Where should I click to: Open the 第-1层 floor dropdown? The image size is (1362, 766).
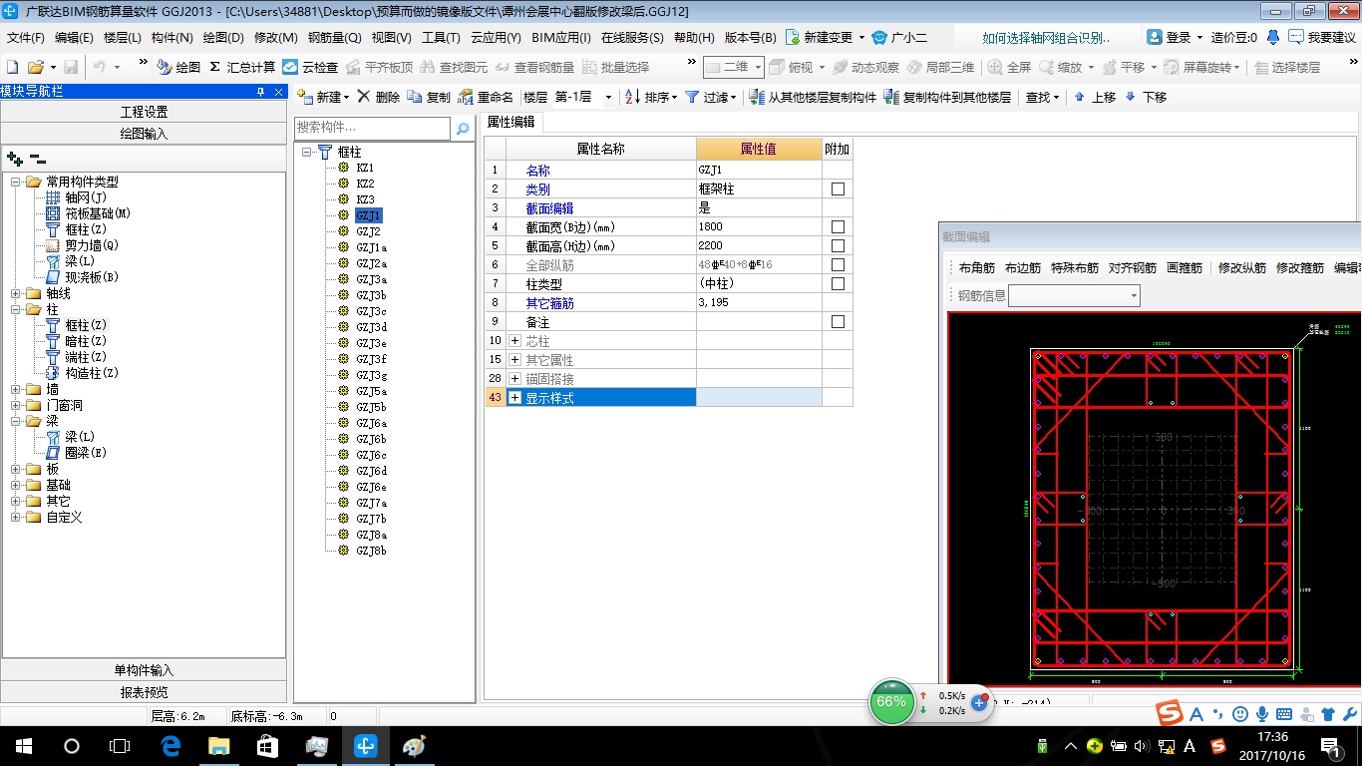pyautogui.click(x=608, y=97)
